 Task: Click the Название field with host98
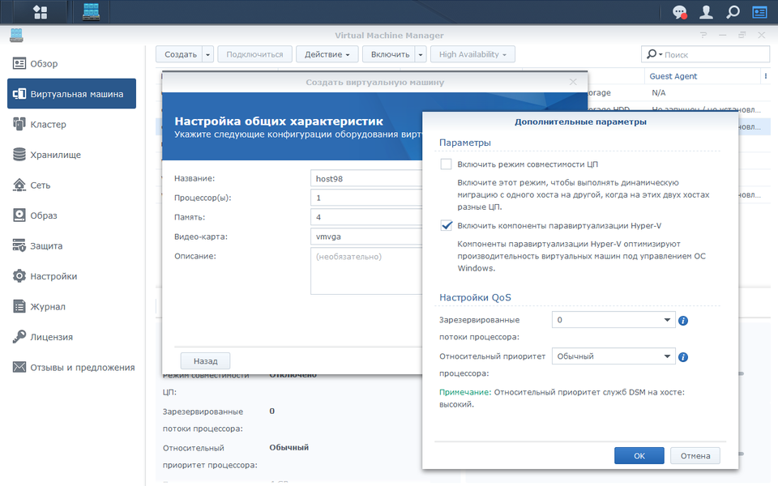366,178
